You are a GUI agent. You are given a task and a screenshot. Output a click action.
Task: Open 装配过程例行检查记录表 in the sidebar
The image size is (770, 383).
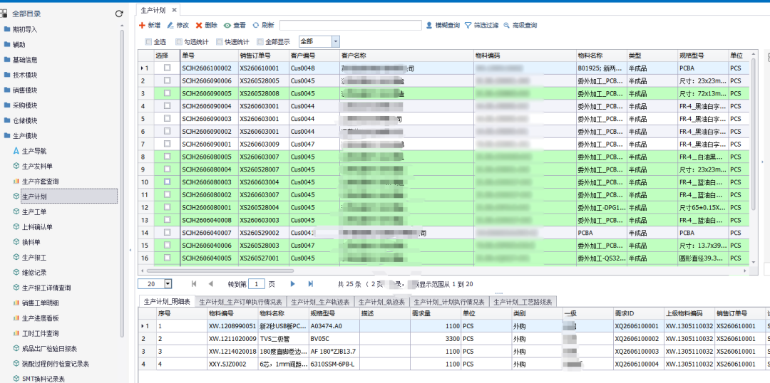pyautogui.click(x=56, y=364)
